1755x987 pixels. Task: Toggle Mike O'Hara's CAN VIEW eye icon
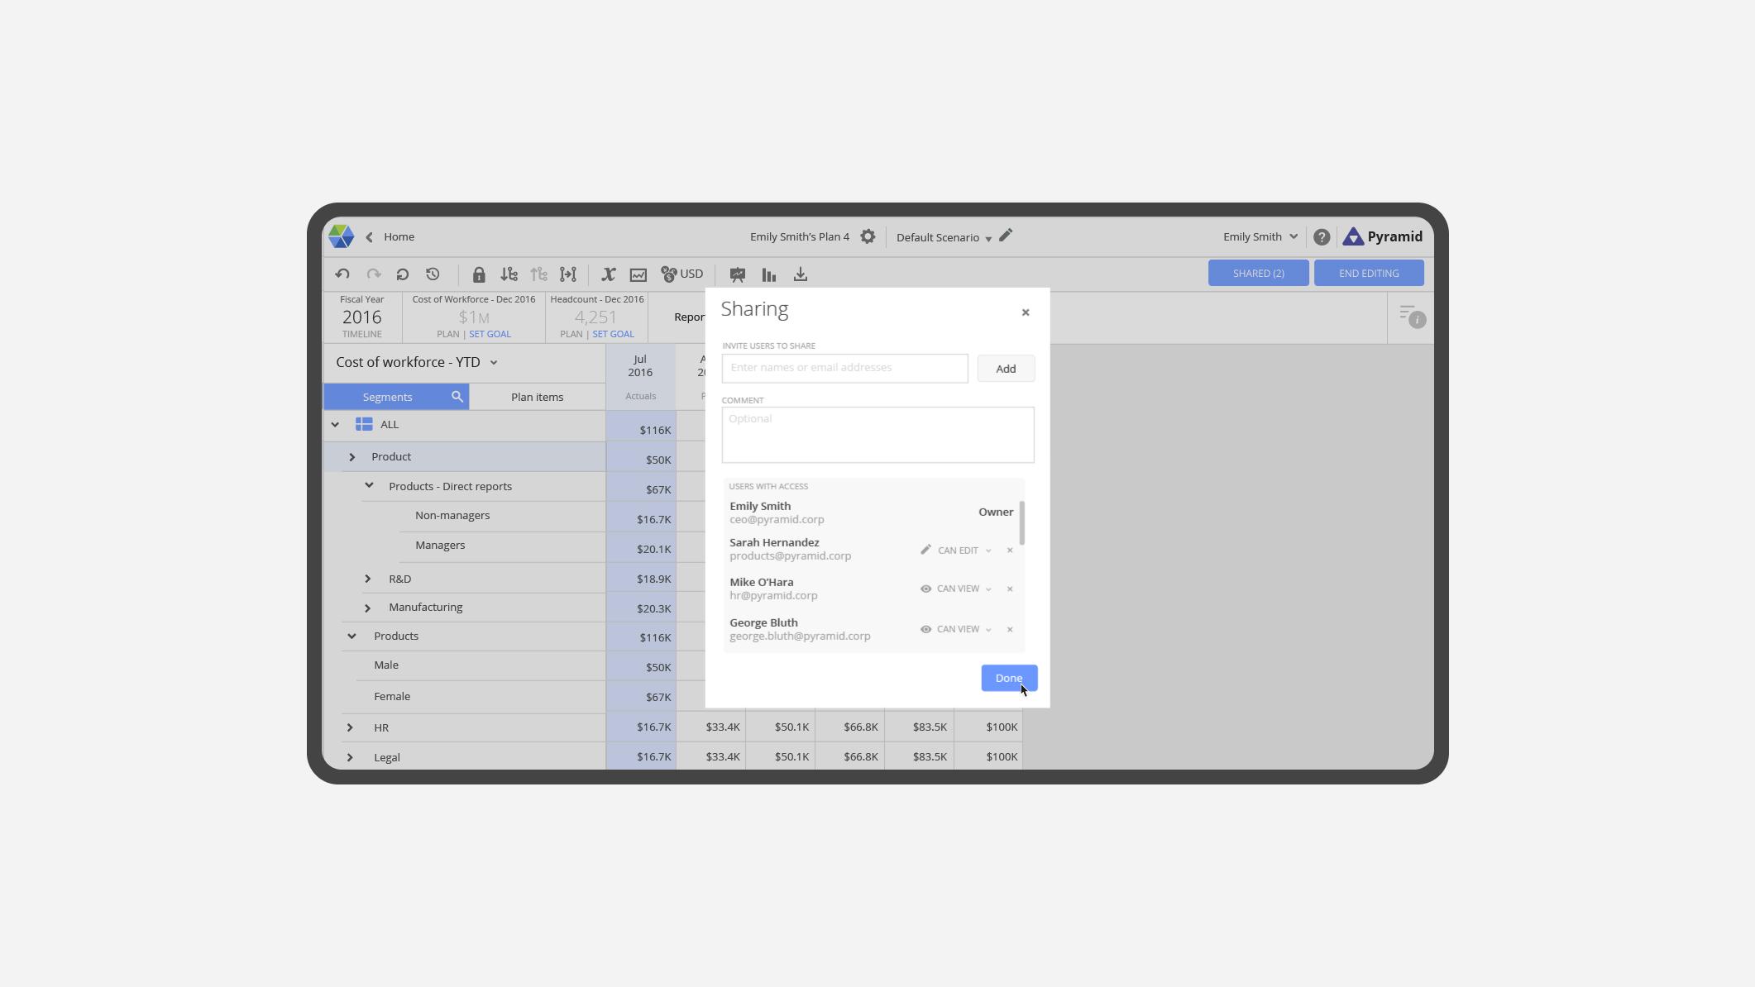pos(925,589)
